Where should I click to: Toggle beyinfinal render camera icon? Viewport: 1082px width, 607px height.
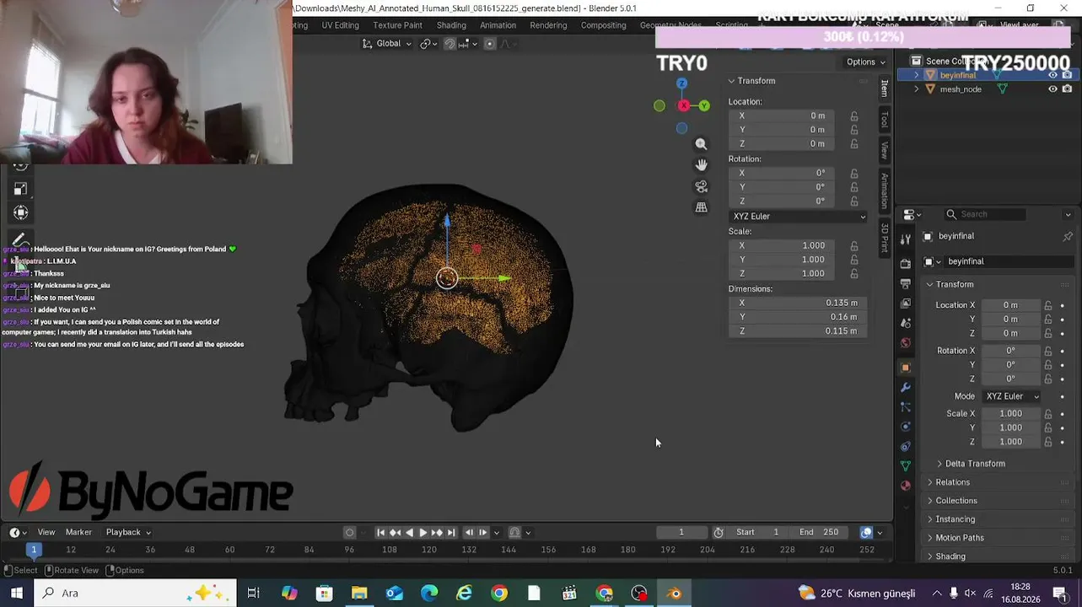pos(1068,75)
